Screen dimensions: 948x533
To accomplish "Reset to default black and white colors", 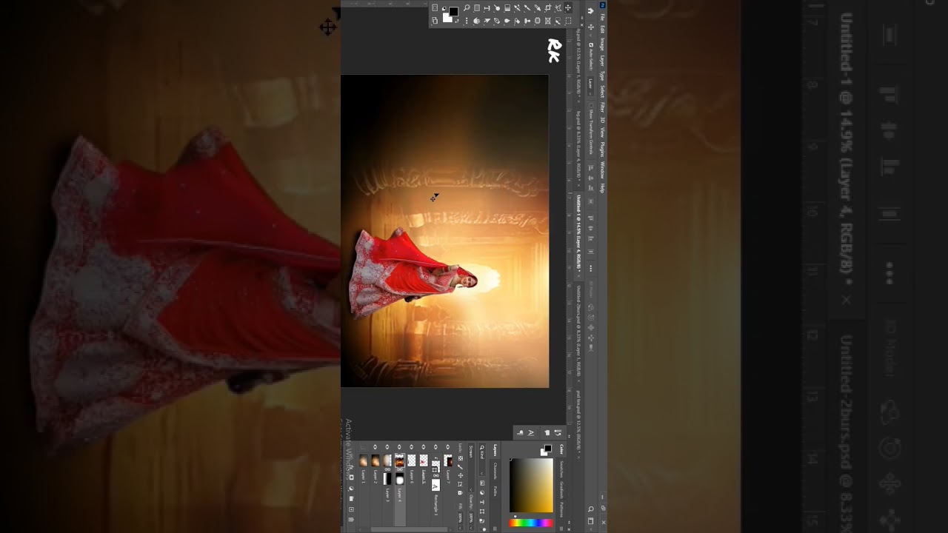I will pyautogui.click(x=444, y=9).
